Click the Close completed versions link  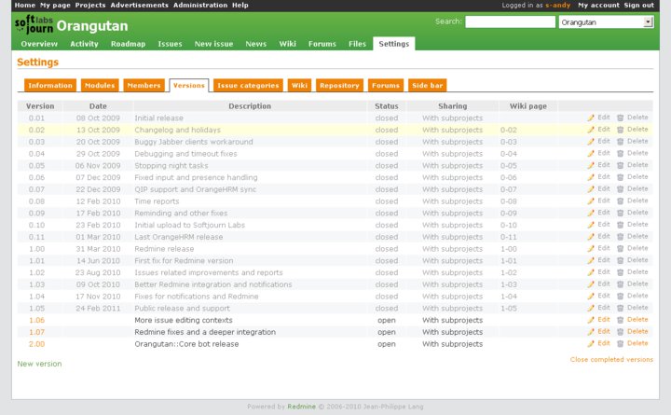[x=611, y=359]
